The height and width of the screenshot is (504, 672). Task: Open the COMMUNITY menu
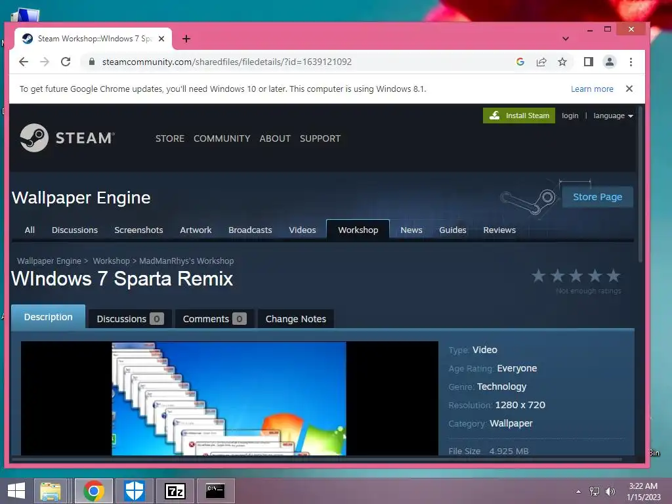(222, 138)
